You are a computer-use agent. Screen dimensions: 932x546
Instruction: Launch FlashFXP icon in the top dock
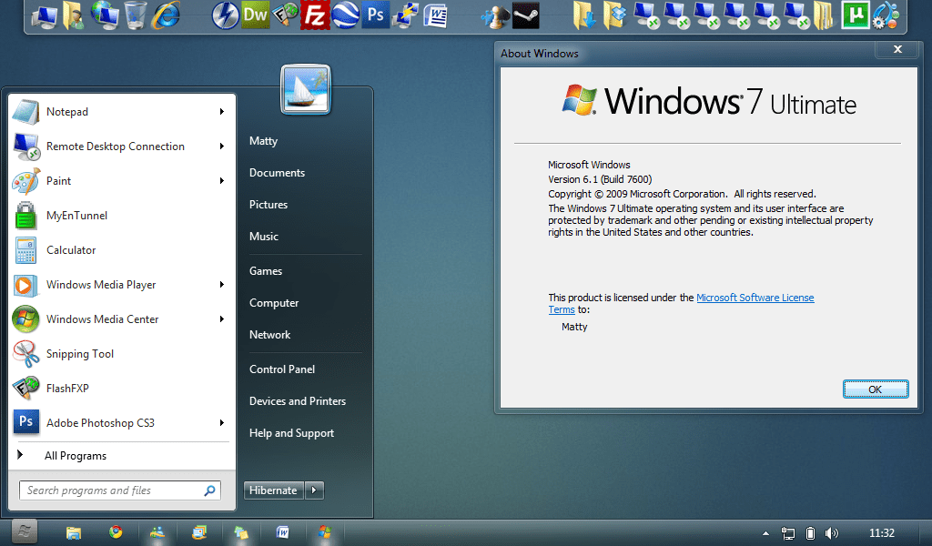(285, 15)
